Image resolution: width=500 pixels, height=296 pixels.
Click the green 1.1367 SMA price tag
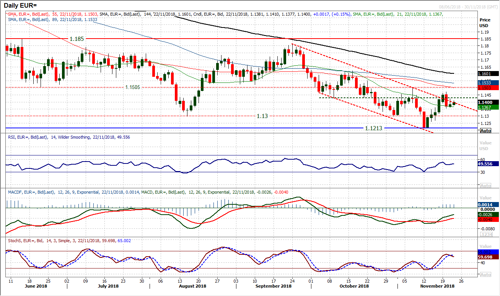pos(488,107)
